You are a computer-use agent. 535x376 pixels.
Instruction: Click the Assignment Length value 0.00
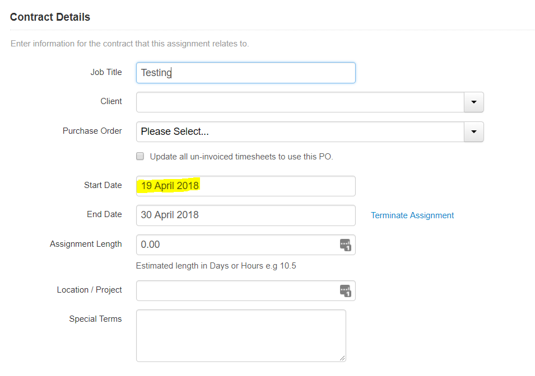click(x=150, y=245)
